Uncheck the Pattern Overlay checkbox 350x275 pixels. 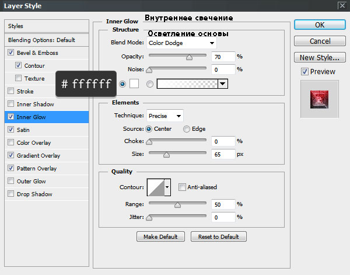[x=10, y=168]
